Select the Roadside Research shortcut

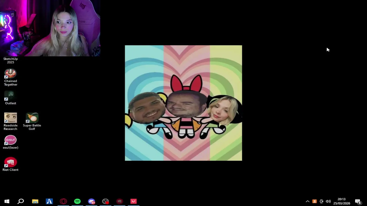click(10, 122)
